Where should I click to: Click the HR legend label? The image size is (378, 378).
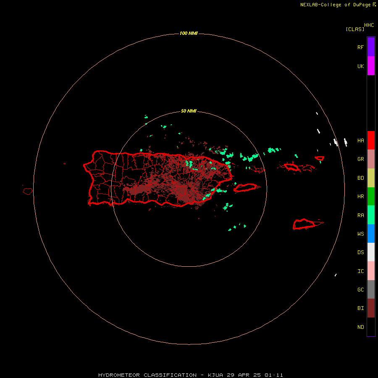point(360,197)
